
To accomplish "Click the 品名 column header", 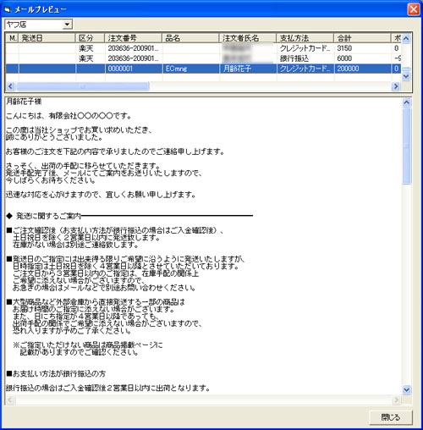I will [x=190, y=38].
